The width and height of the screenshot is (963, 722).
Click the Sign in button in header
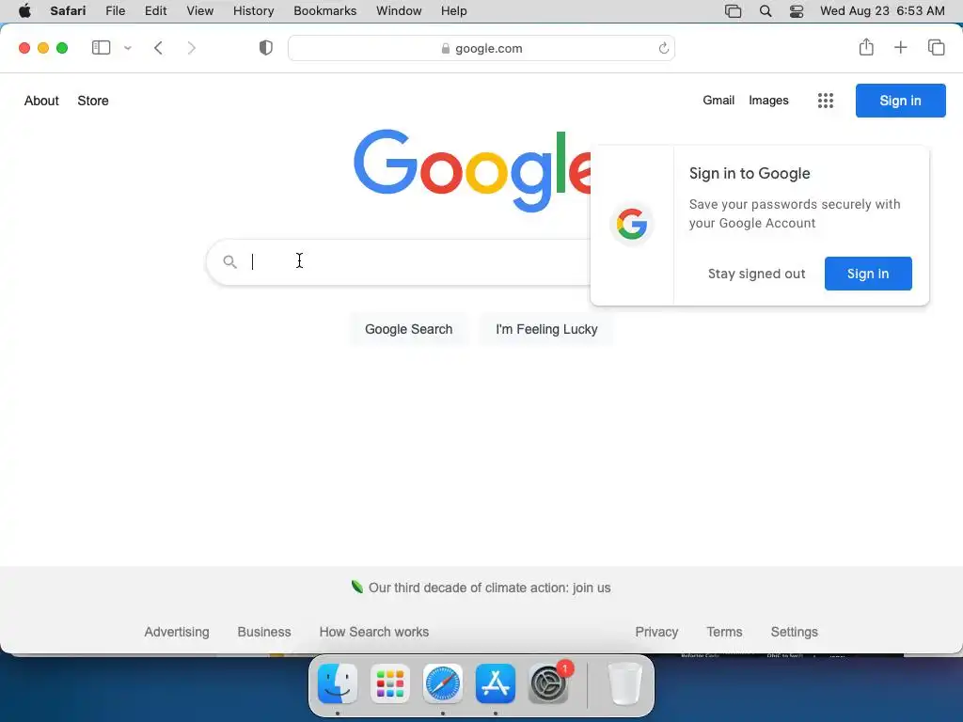[900, 101]
